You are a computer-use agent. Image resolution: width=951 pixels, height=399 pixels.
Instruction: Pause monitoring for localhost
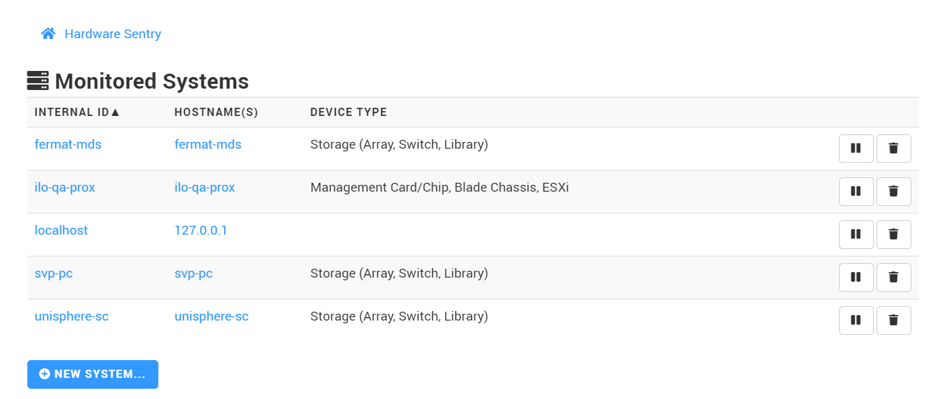(856, 234)
